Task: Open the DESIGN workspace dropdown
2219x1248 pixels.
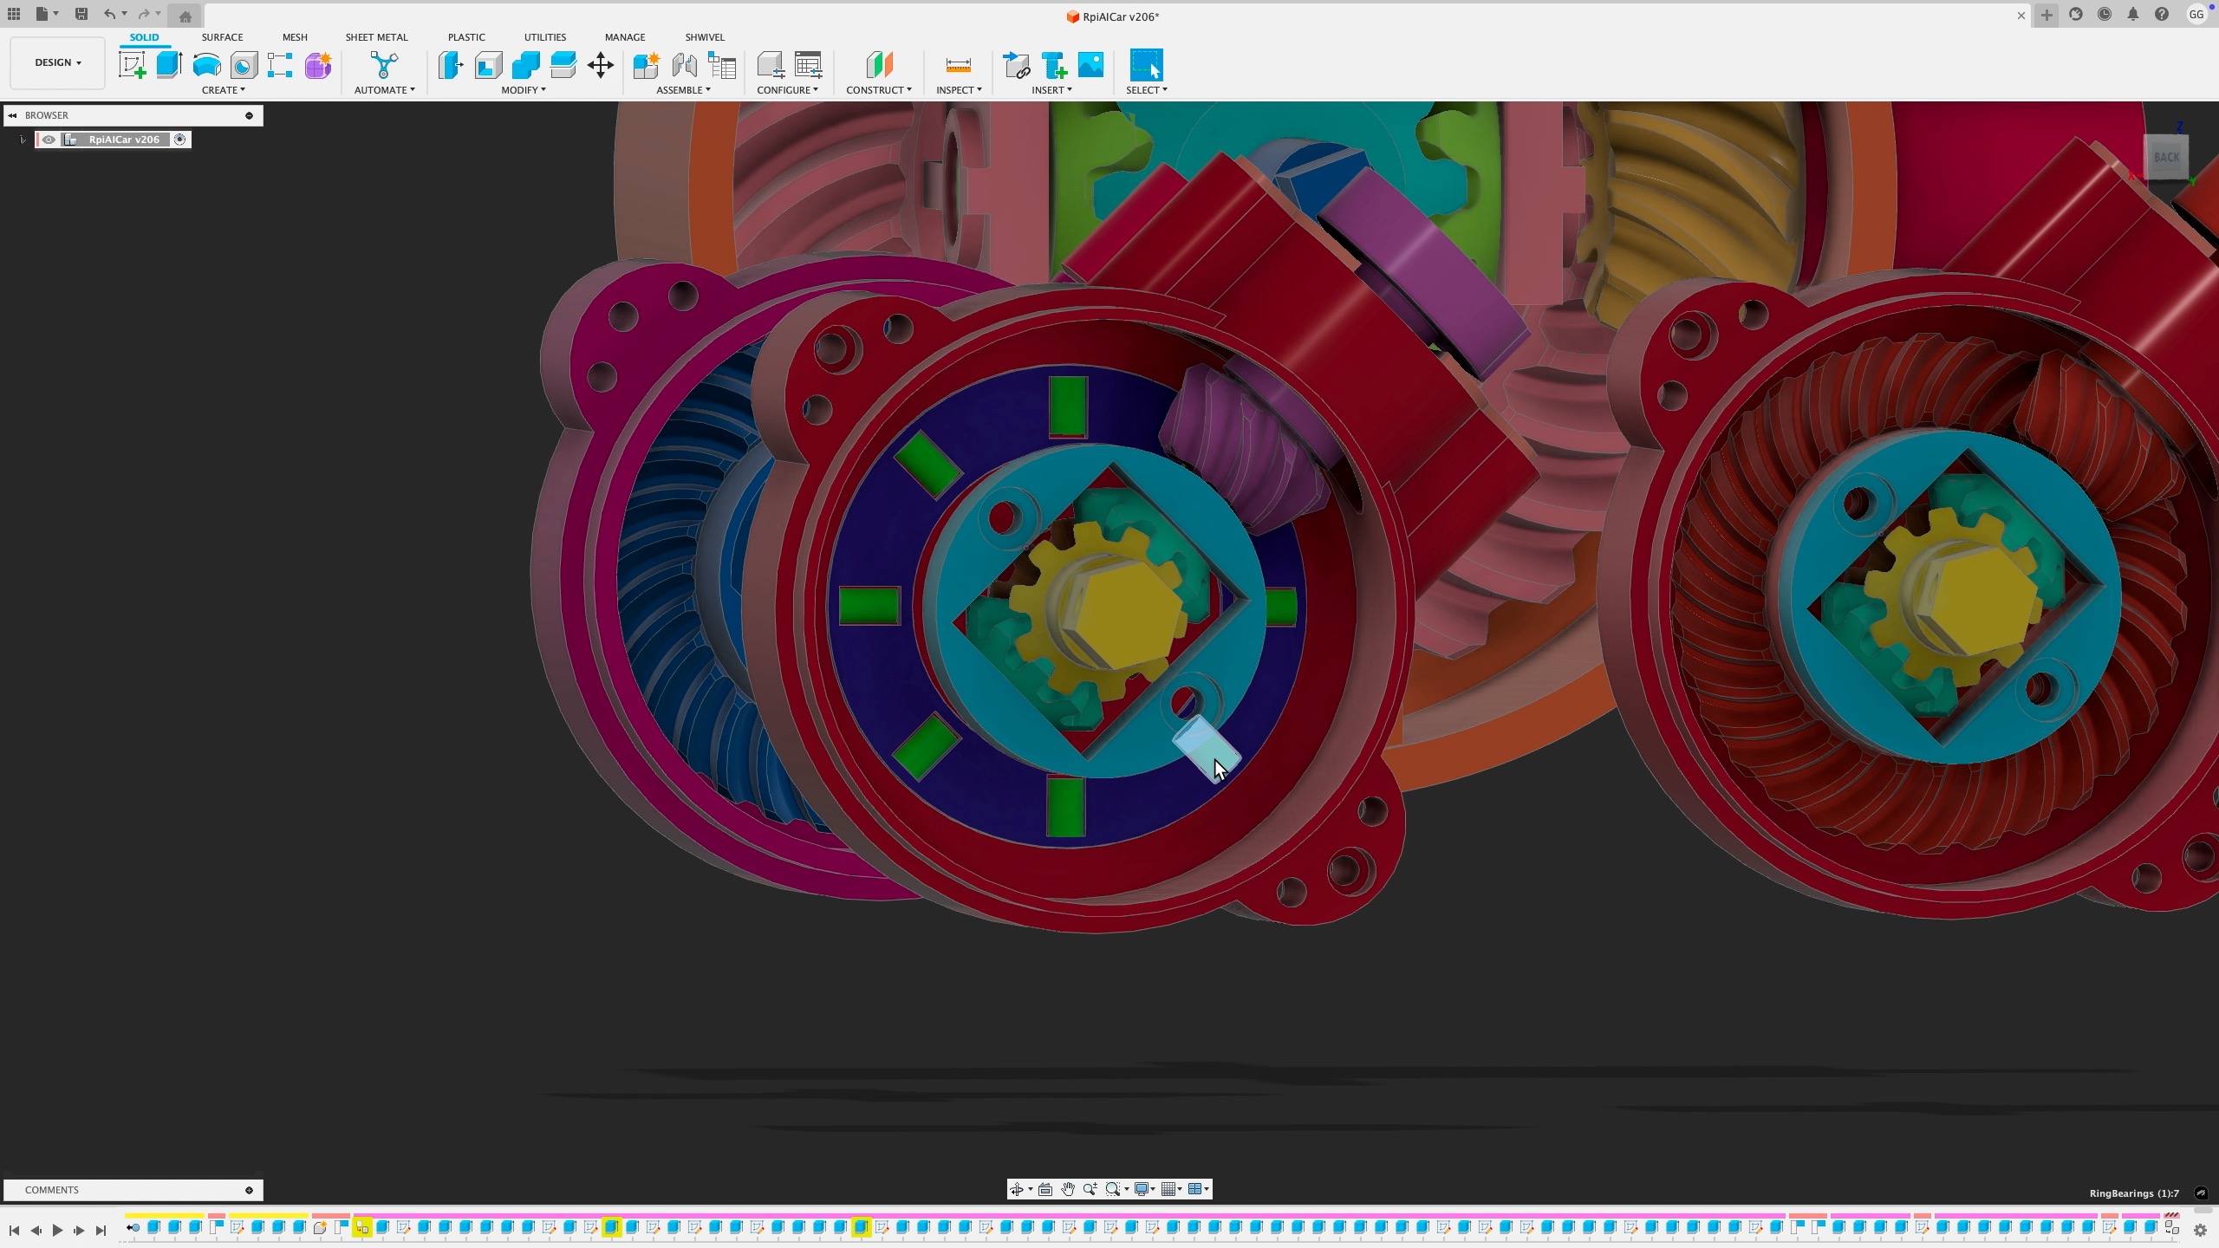Action: tap(57, 62)
